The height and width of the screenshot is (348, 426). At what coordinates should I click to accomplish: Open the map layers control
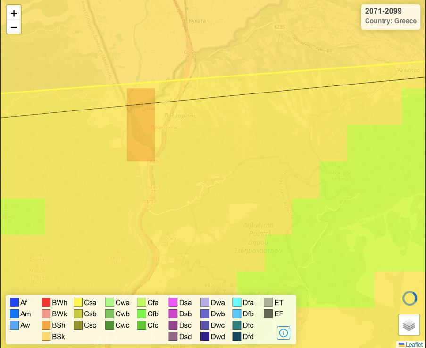tap(409, 324)
